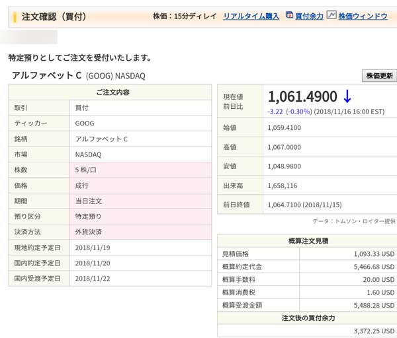
Task: Click the 成行 price type cell
Action: point(83,186)
